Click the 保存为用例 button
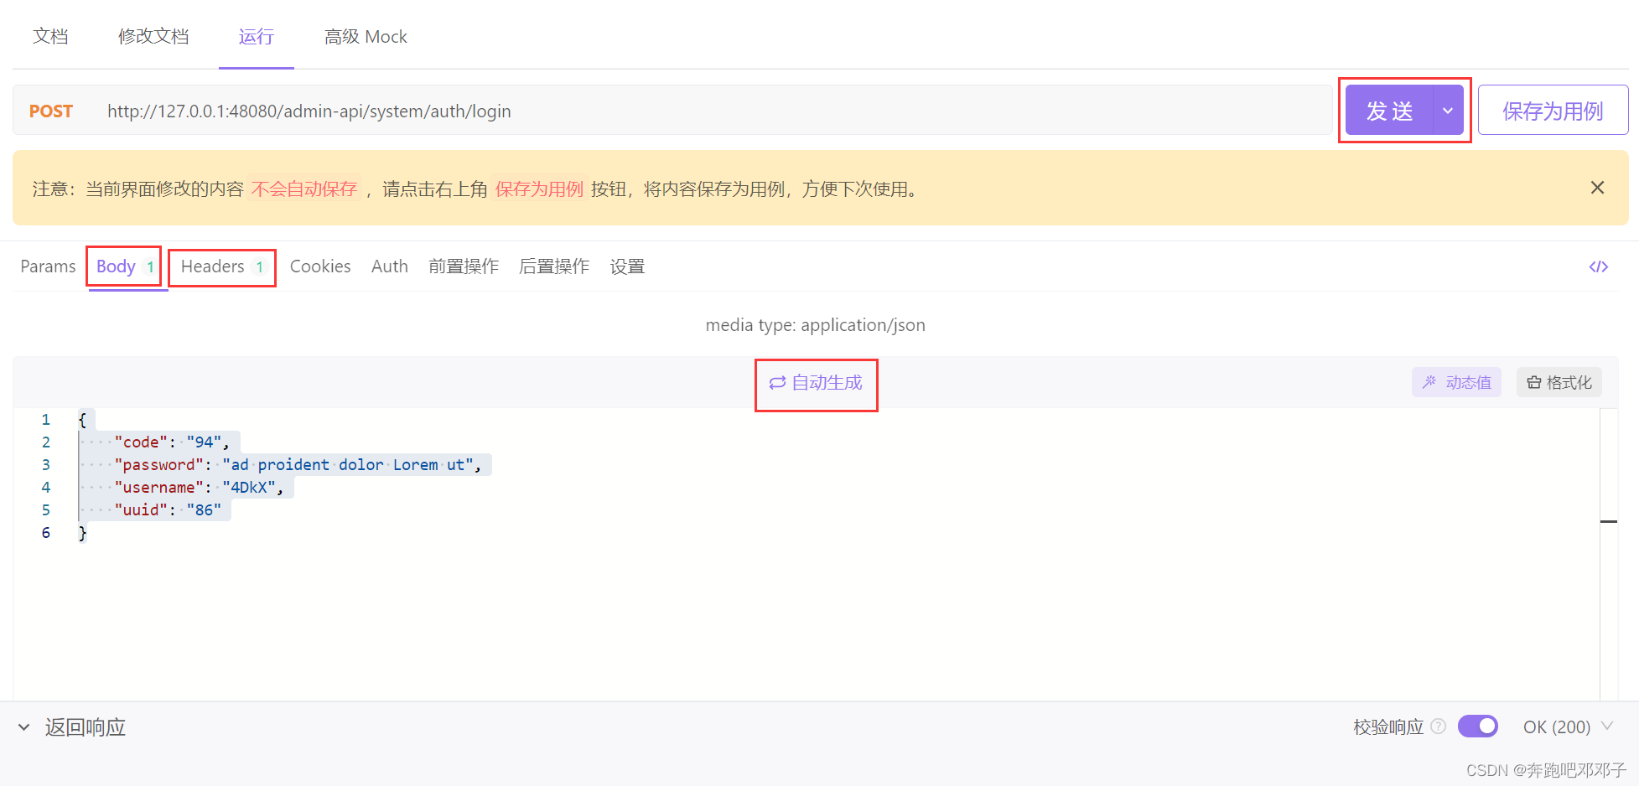The width and height of the screenshot is (1639, 786). pos(1553,110)
